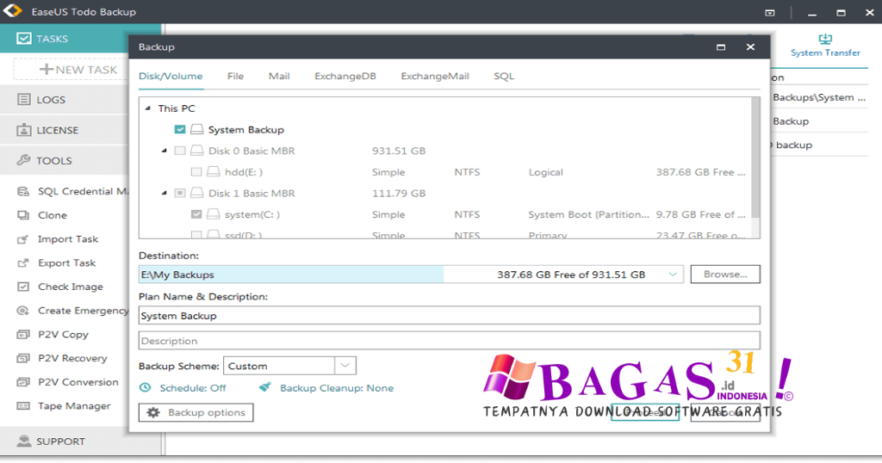Open Logs via its sidebar icon
Viewport: 882px width, 463px height.
[23, 100]
